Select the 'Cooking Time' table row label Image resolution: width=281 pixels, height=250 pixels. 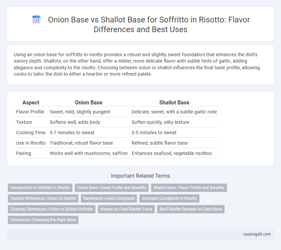click(x=31, y=133)
